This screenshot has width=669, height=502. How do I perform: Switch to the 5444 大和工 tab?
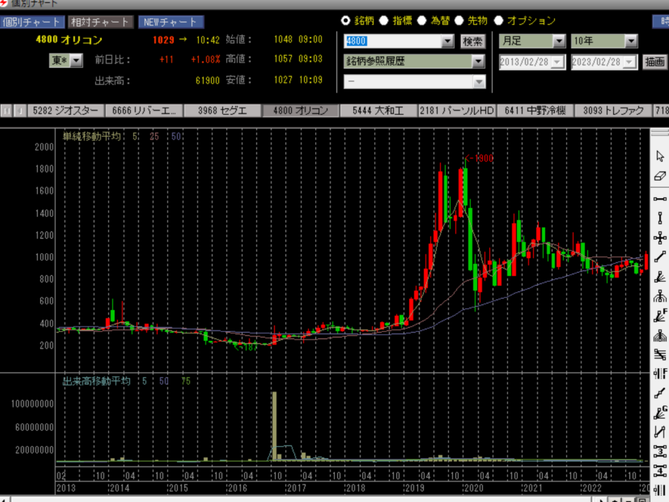378,110
